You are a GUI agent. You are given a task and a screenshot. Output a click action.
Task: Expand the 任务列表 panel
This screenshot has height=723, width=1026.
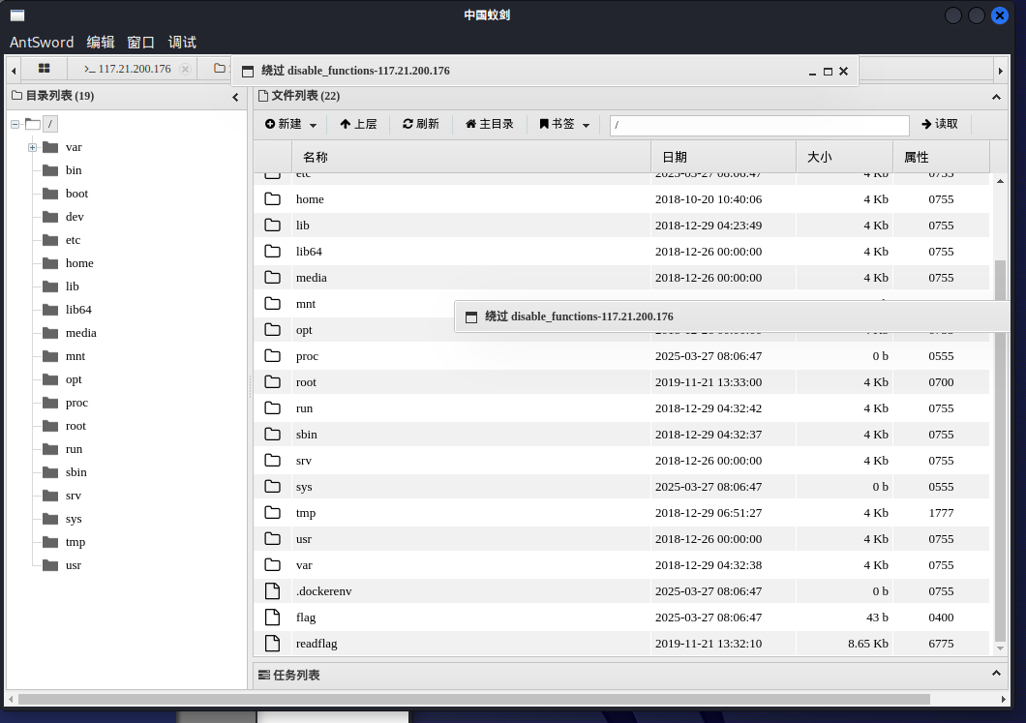(x=996, y=674)
